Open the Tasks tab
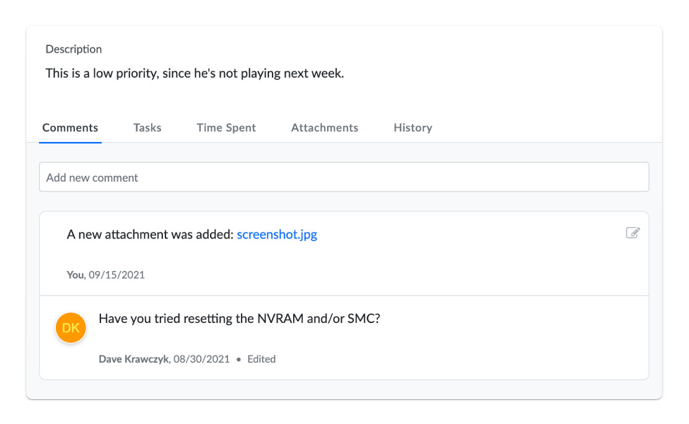This screenshot has height=424, width=689. pos(147,128)
